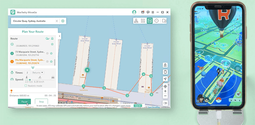Toggle the switch at map bottom right

[x=165, y=103]
